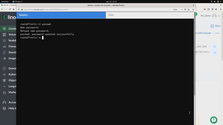Open the Firefox app menu in top bar
The height and width of the screenshot is (125, 223).
pyautogui.click(x=17, y=1)
